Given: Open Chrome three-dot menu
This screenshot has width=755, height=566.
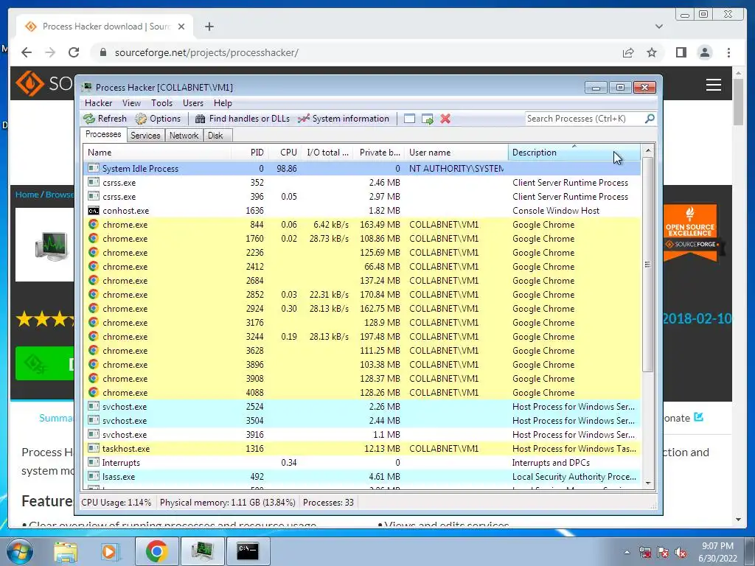Looking at the screenshot, I should pos(728,52).
